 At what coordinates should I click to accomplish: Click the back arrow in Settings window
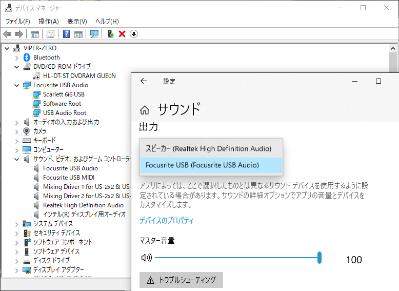pos(144,81)
